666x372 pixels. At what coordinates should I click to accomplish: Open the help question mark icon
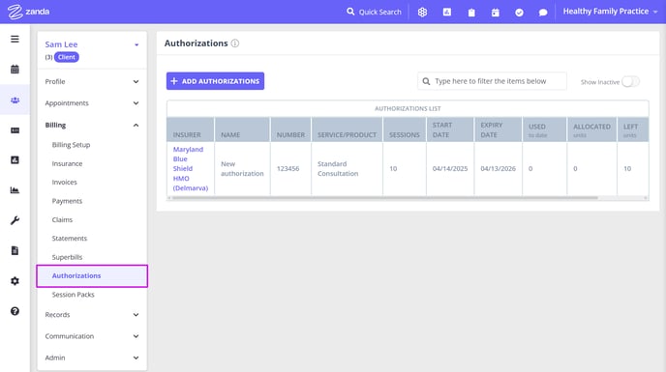click(15, 311)
